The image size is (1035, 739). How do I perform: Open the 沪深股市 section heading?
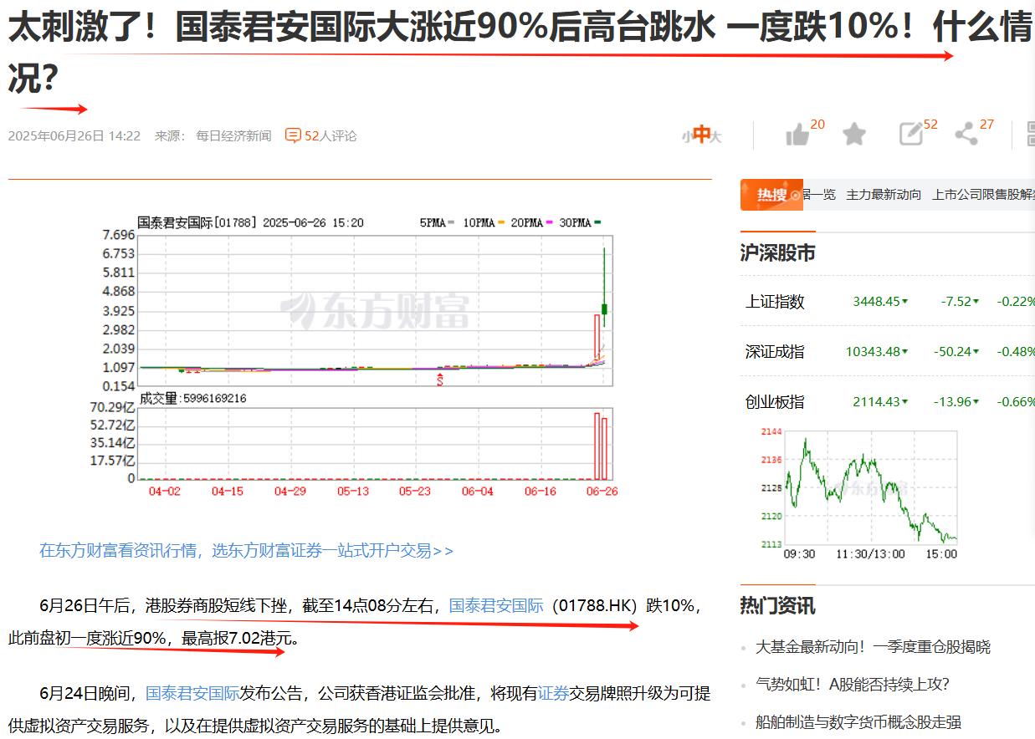[777, 253]
